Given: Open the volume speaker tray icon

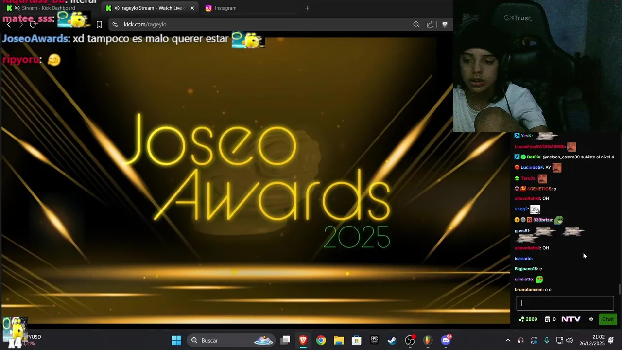Looking at the screenshot, I should pos(570,340).
